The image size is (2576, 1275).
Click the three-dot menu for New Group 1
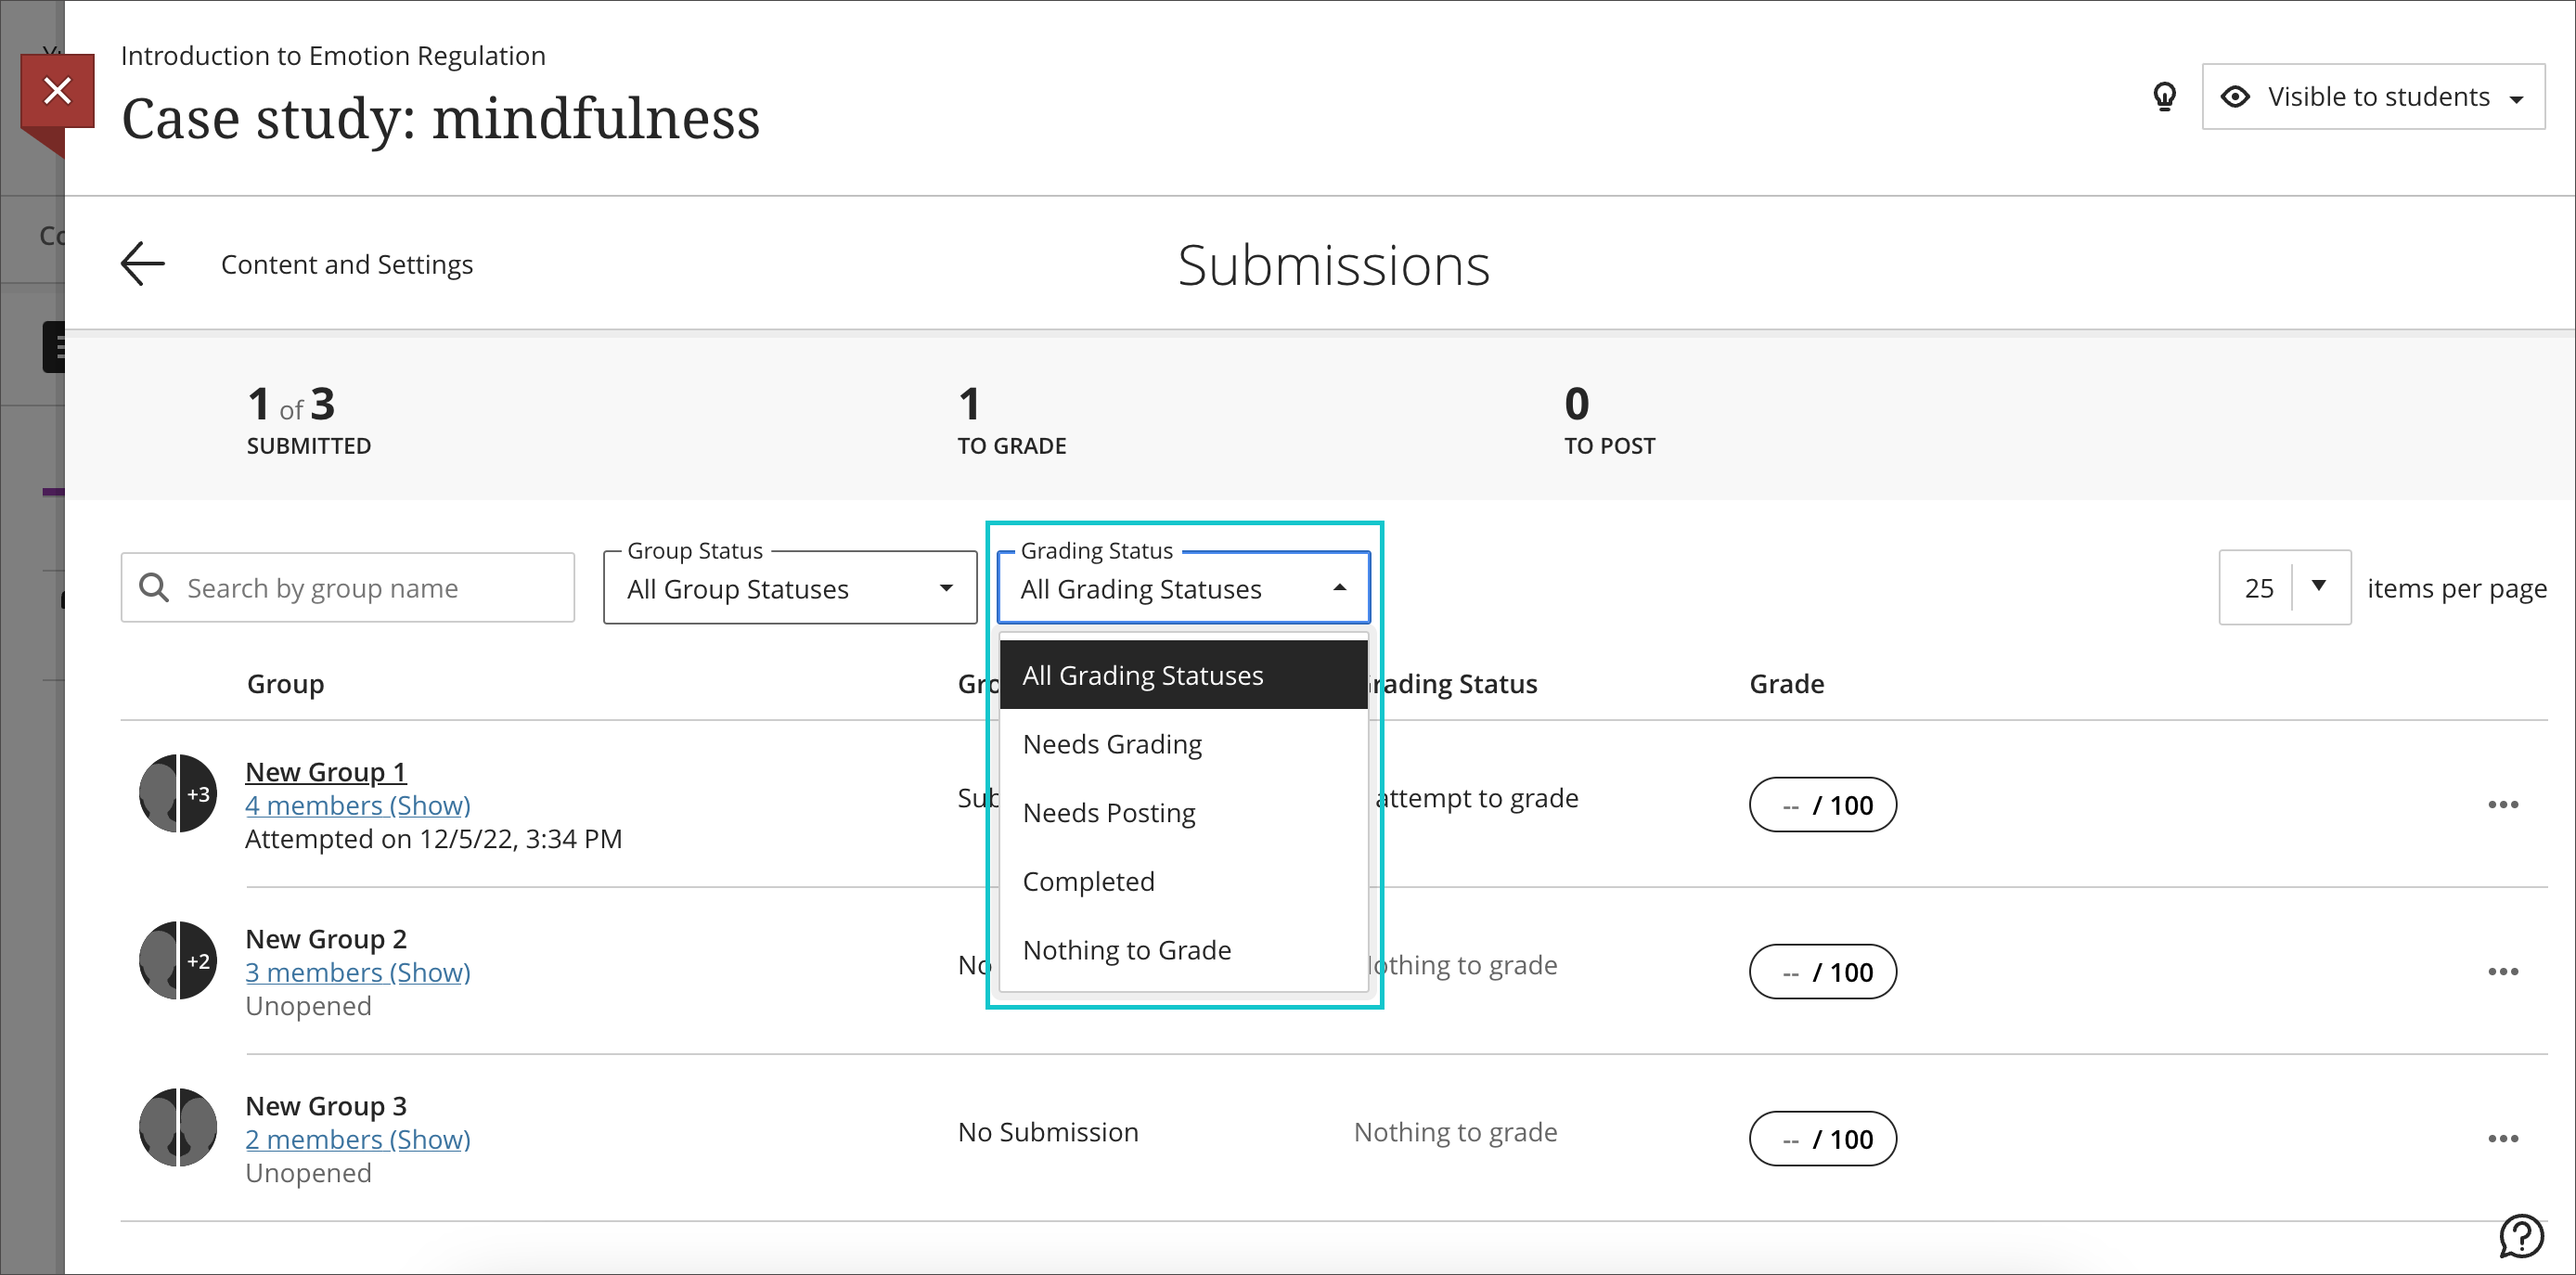2504,804
